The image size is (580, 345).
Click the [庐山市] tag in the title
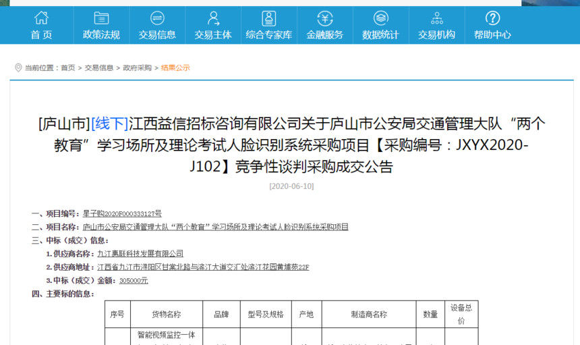click(x=64, y=124)
